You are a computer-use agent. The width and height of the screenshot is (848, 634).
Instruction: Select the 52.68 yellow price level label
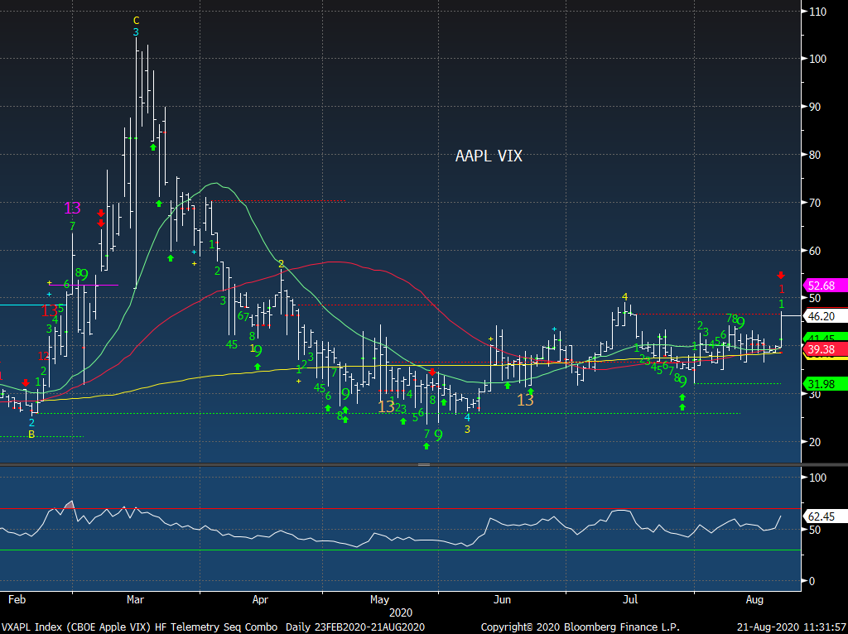821,285
